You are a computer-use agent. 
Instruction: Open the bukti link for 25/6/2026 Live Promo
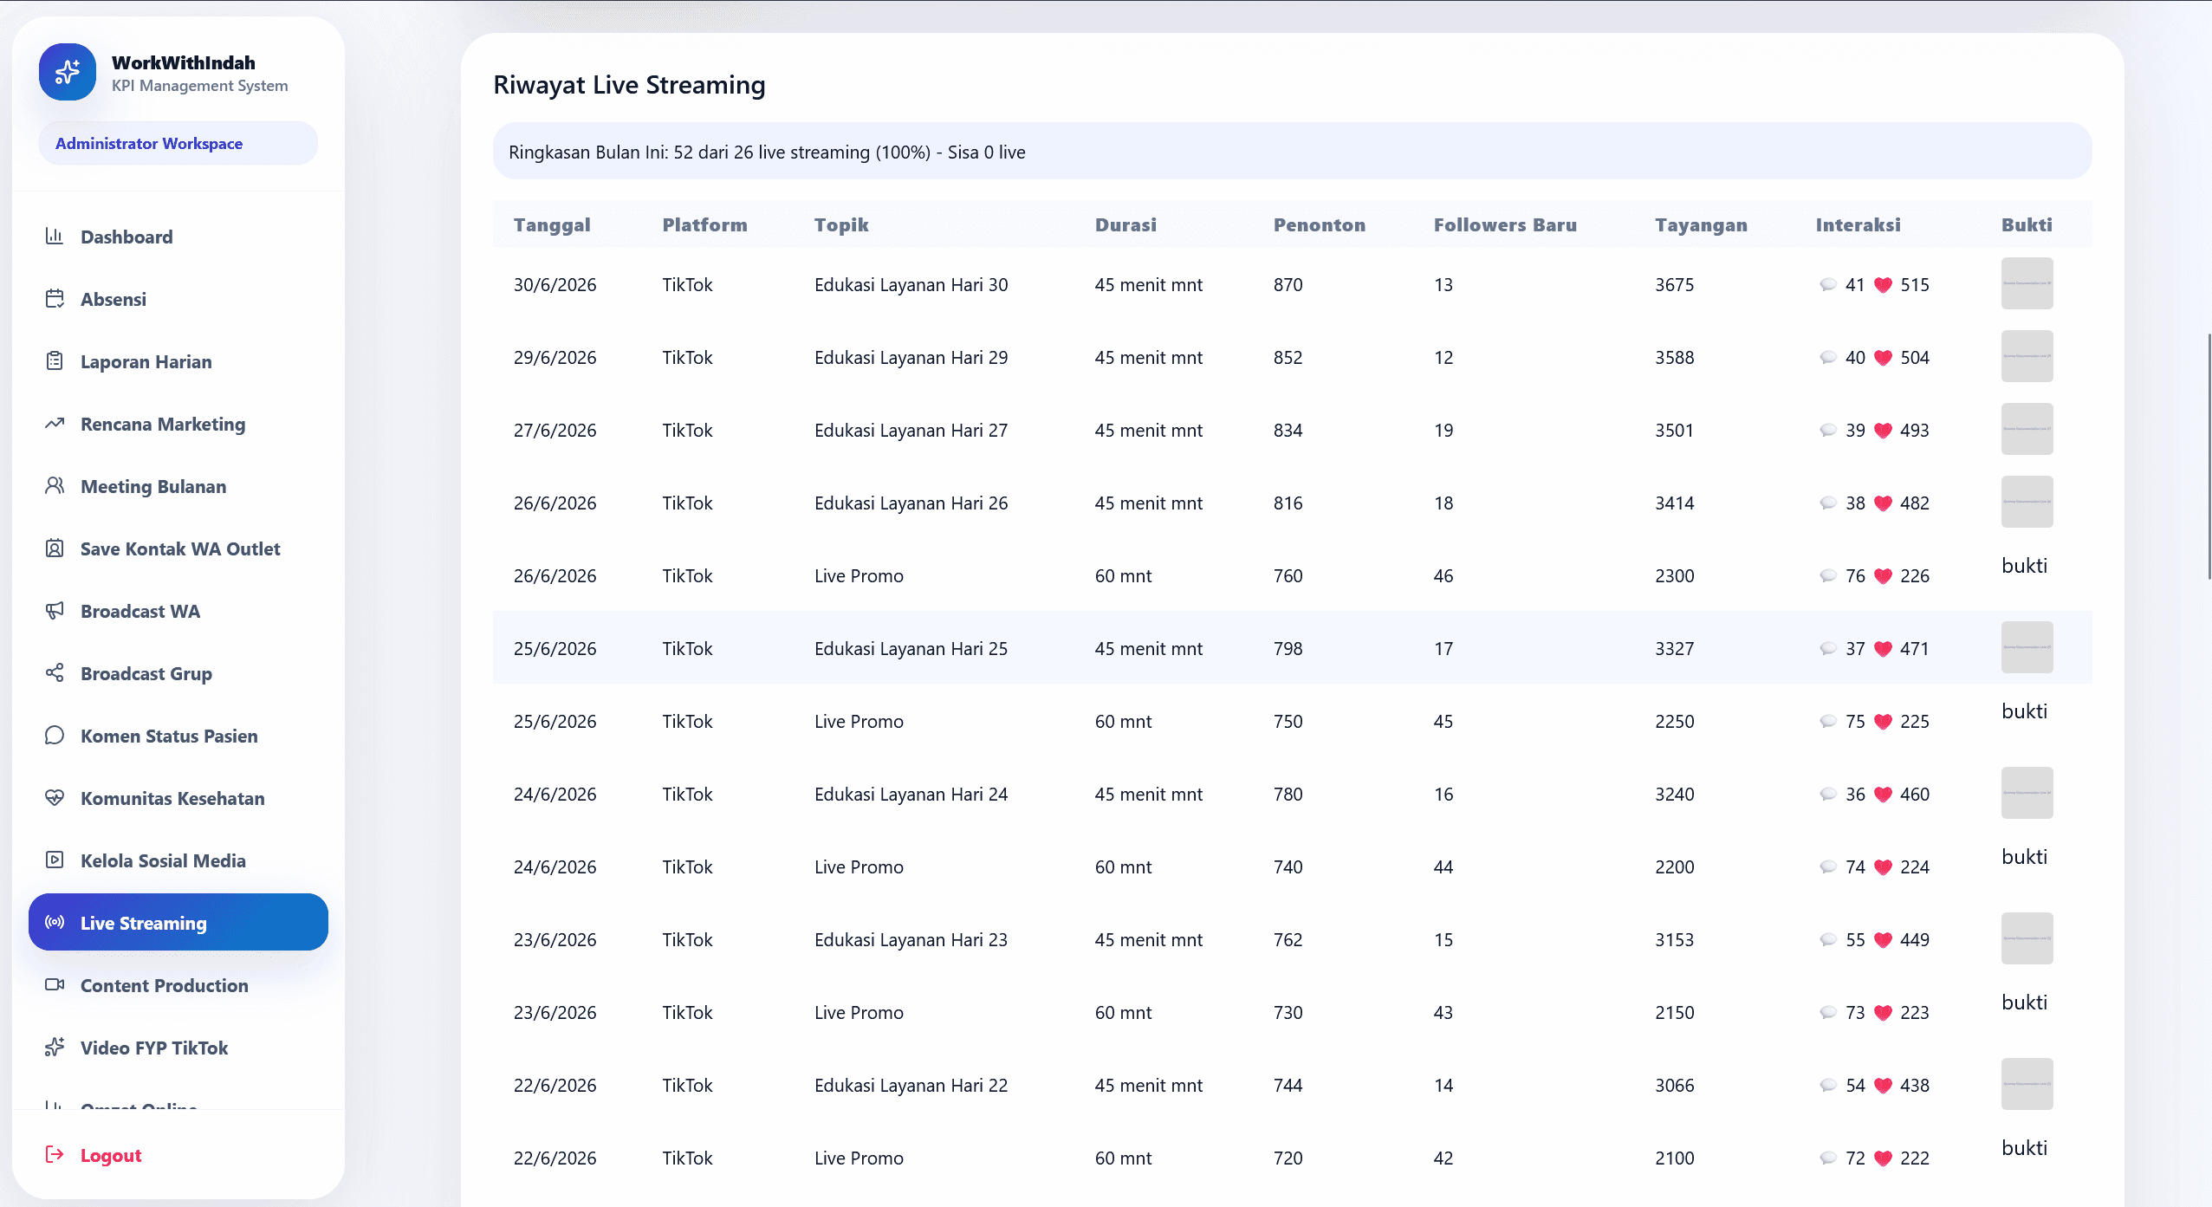pos(2024,711)
